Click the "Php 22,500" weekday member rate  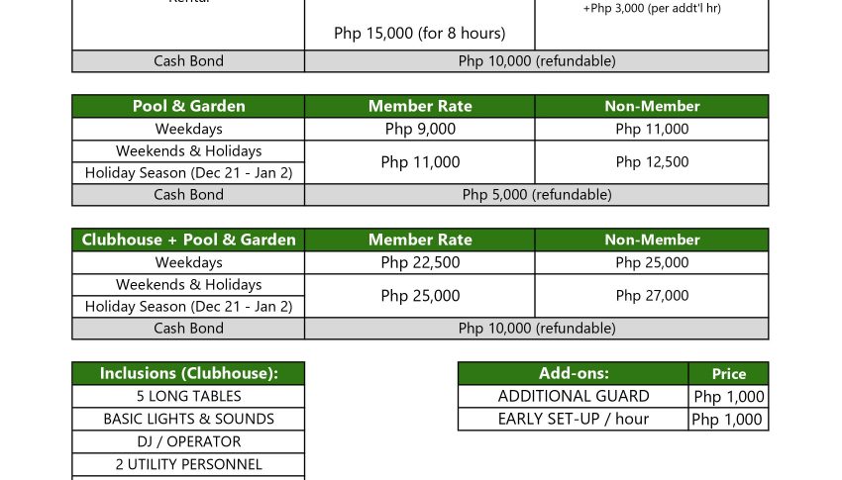420,262
